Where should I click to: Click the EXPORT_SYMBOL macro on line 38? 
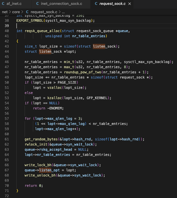tap(30, 21)
